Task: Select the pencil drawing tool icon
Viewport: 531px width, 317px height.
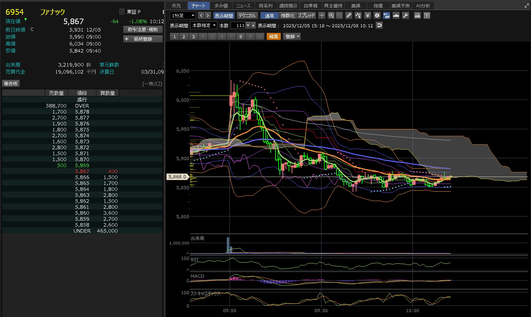Action: [348, 15]
